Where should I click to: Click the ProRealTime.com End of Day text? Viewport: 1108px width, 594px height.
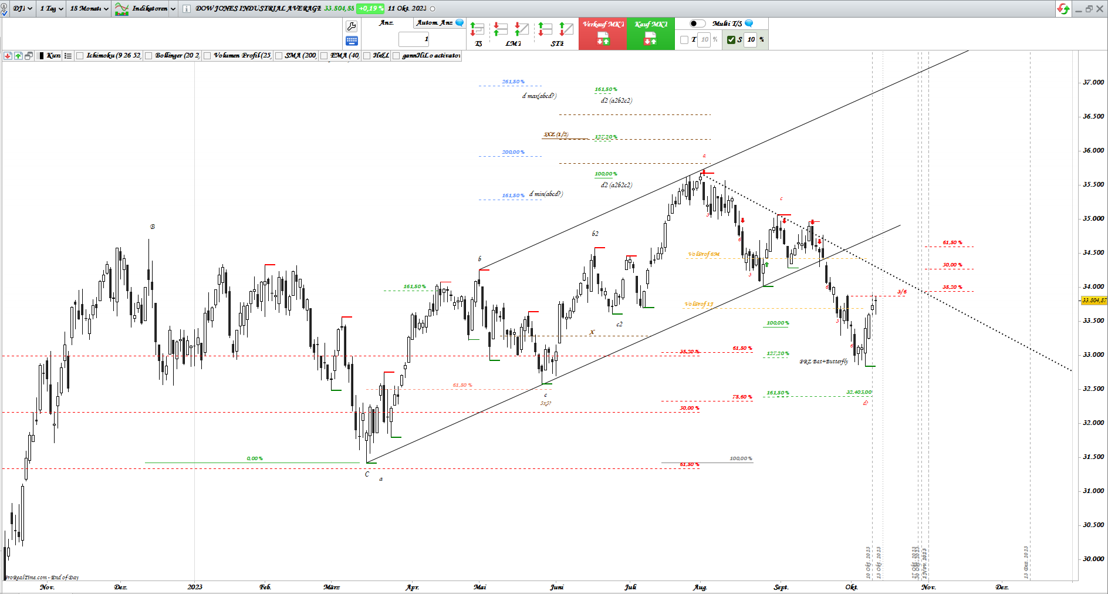[42, 578]
